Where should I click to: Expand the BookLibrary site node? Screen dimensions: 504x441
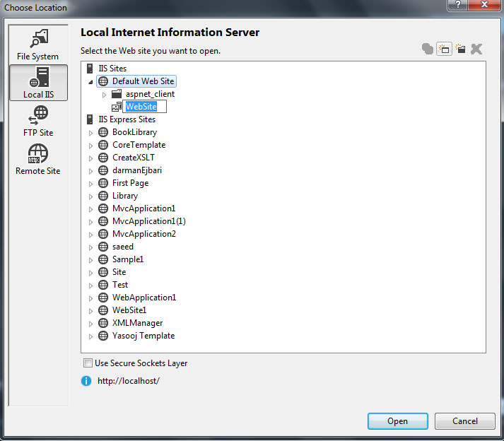coord(90,133)
